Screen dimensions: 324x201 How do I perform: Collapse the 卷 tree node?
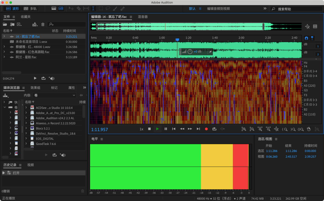[5, 107]
